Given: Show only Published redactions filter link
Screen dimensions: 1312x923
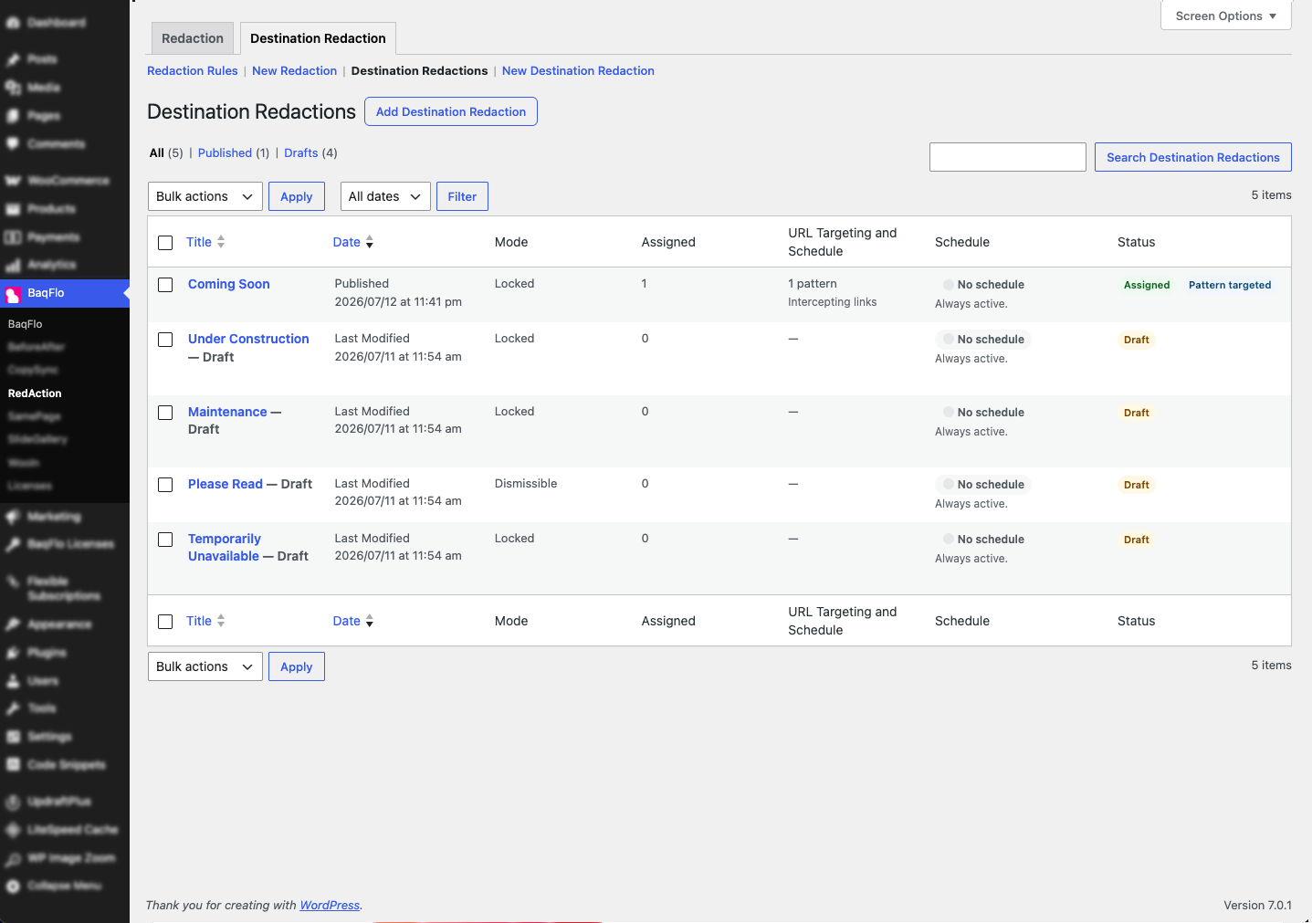Looking at the screenshot, I should [225, 152].
